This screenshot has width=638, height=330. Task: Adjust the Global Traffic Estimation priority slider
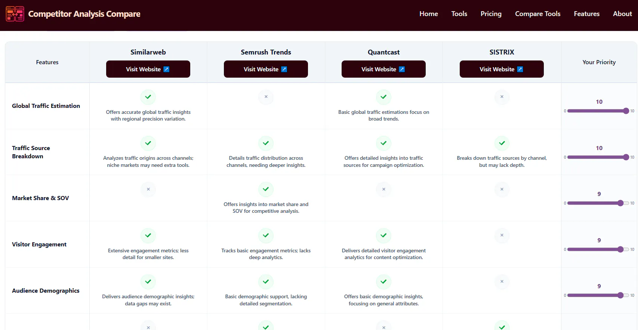pos(598,111)
